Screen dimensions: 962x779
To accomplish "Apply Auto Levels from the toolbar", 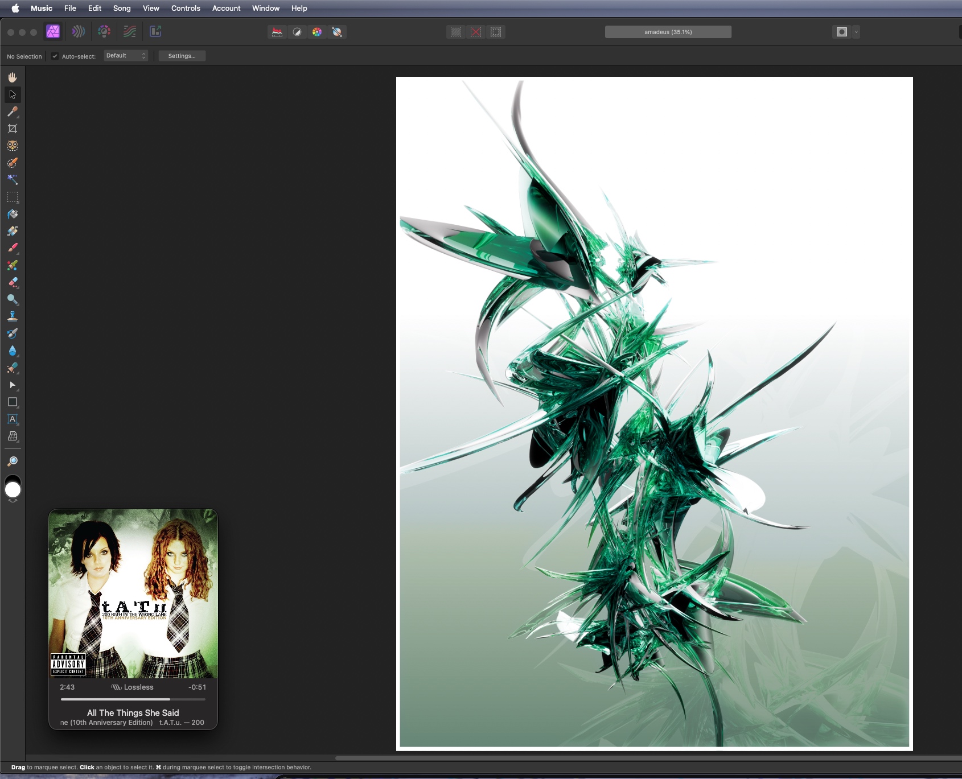I will pos(277,32).
